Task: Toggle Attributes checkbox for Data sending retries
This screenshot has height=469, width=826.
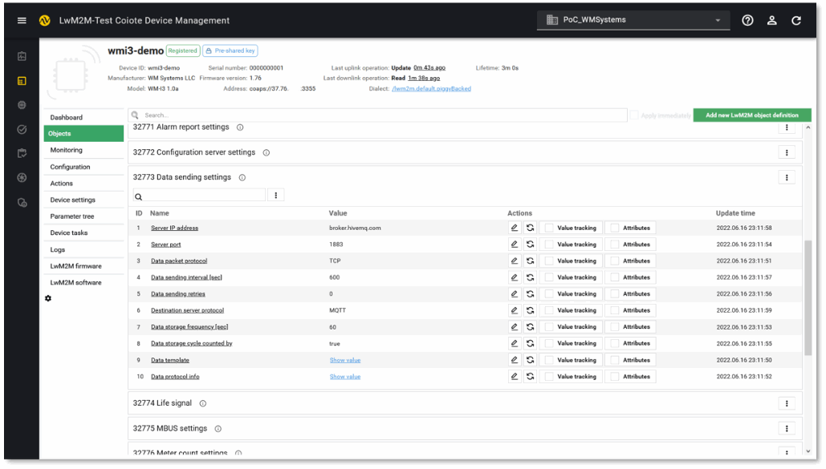Action: (x=615, y=294)
